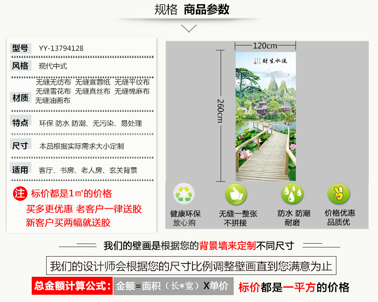The image size is (378, 302).
Task: Click the victory hand price icon
Action: click(338, 194)
